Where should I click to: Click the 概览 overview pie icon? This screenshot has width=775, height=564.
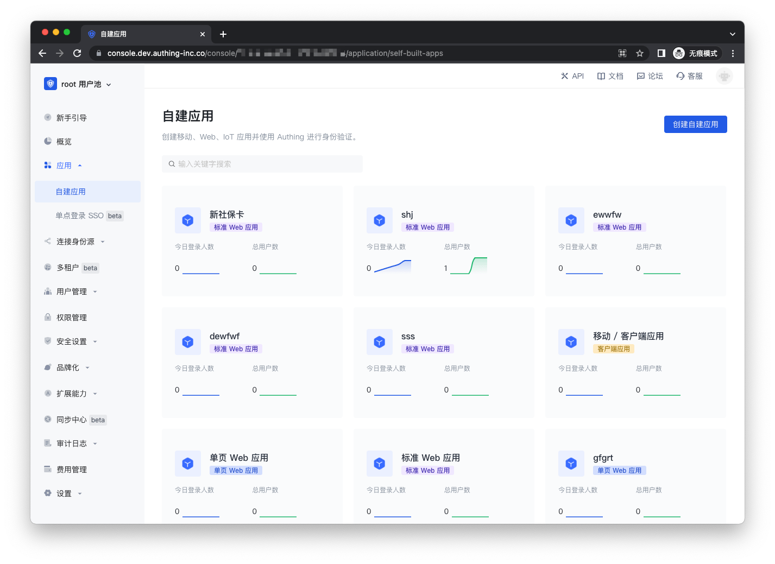click(x=48, y=141)
